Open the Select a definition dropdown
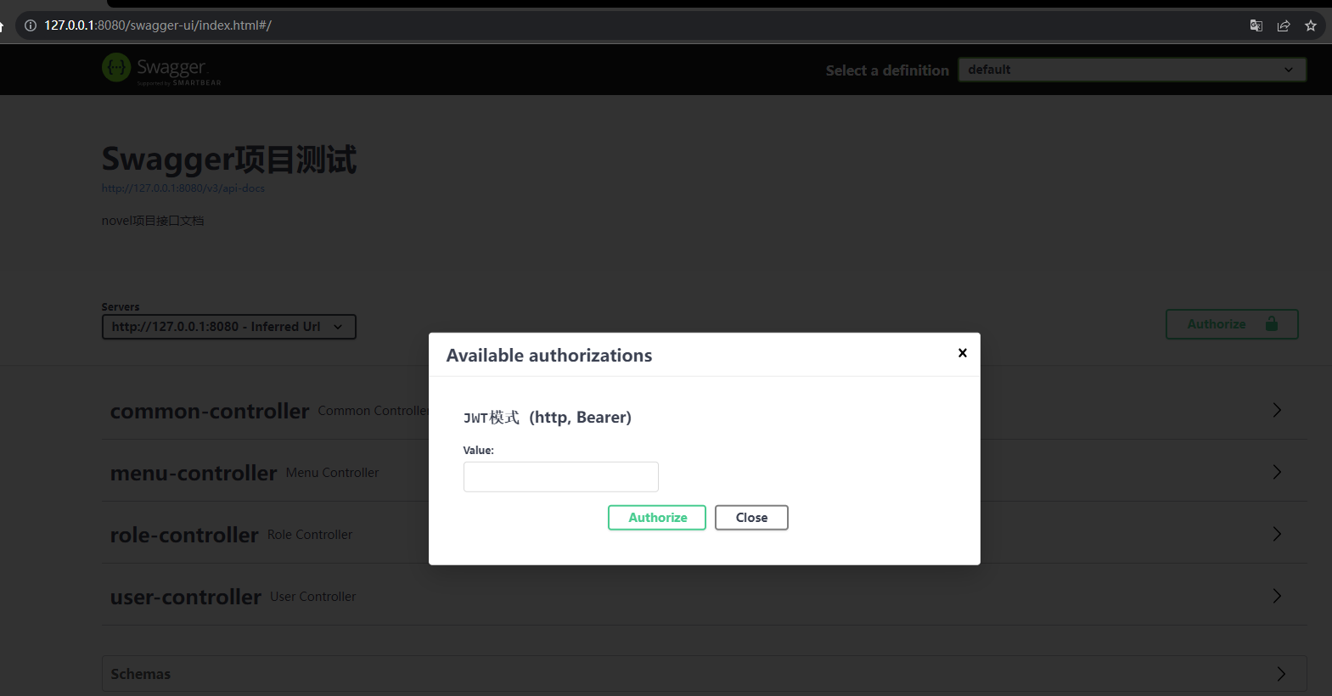 (x=1132, y=70)
